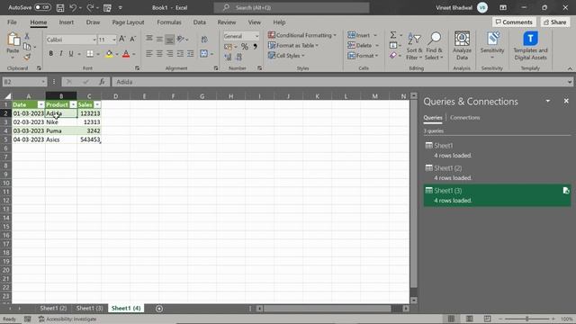576x324 pixels.
Task: Toggle Bold formatting
Action: tap(50, 54)
